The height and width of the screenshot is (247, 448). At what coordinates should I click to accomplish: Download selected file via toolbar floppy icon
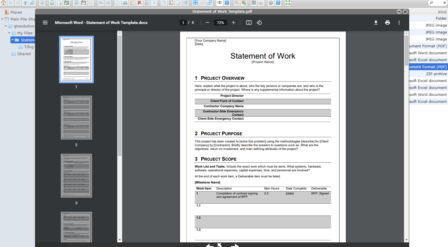pos(84,3)
